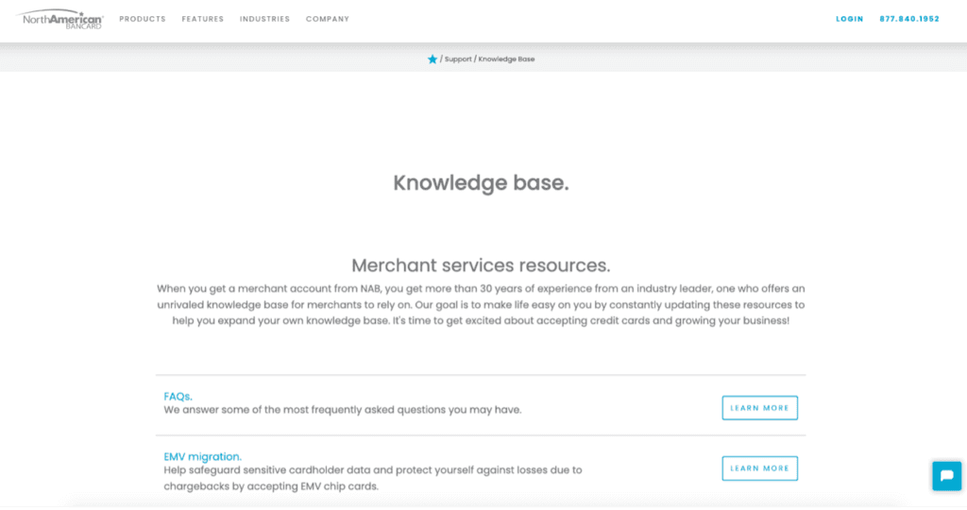Screen dimensions: 967x510
Task: Click the Knowledge Base breadcrumb
Action: [506, 59]
